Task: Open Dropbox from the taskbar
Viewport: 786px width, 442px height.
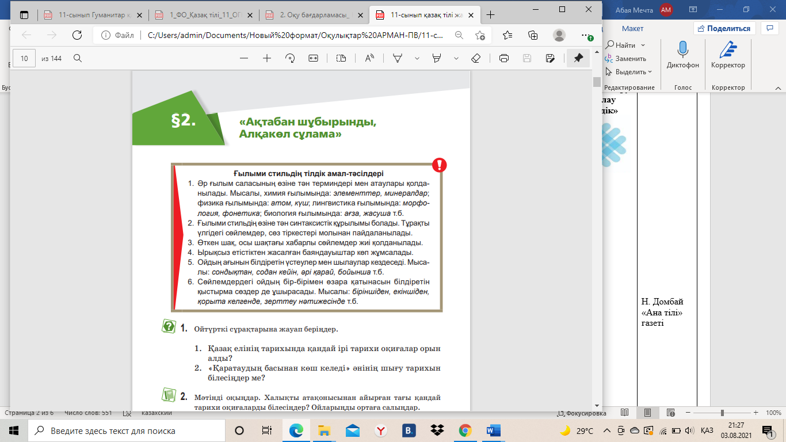Action: click(437, 430)
